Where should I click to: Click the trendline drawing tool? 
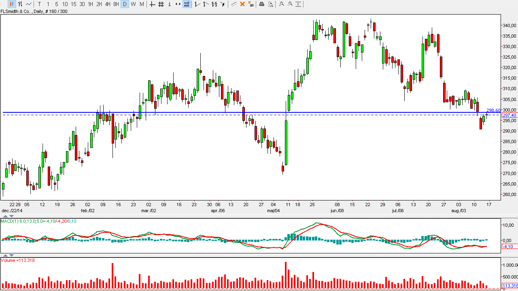(x=234, y=4)
